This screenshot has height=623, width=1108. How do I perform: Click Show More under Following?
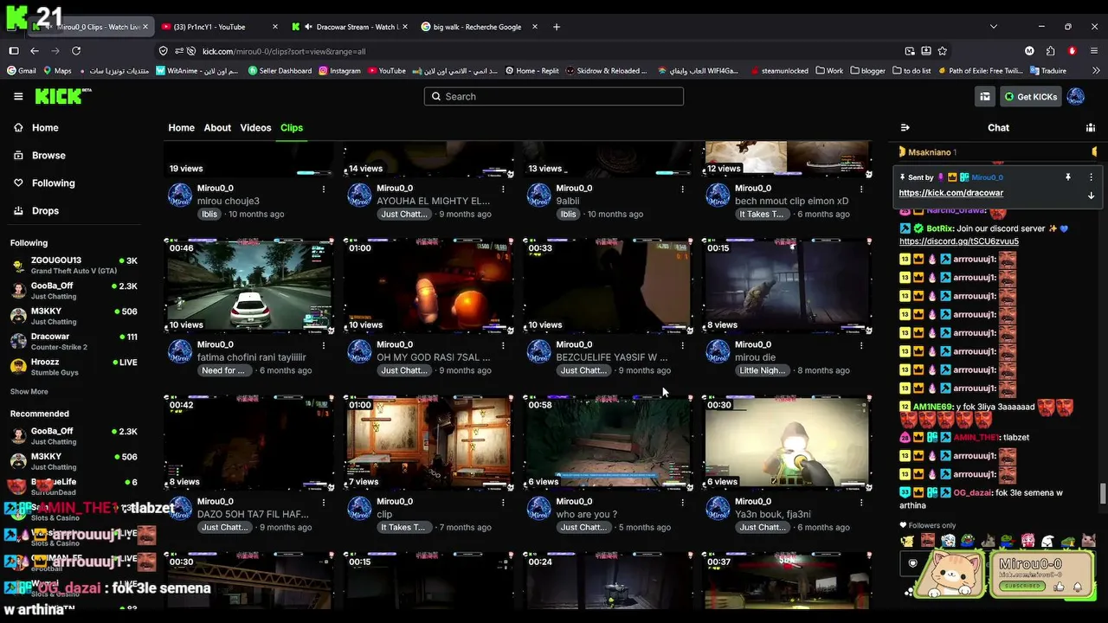point(29,392)
